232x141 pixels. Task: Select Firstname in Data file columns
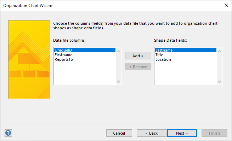click(x=85, y=55)
